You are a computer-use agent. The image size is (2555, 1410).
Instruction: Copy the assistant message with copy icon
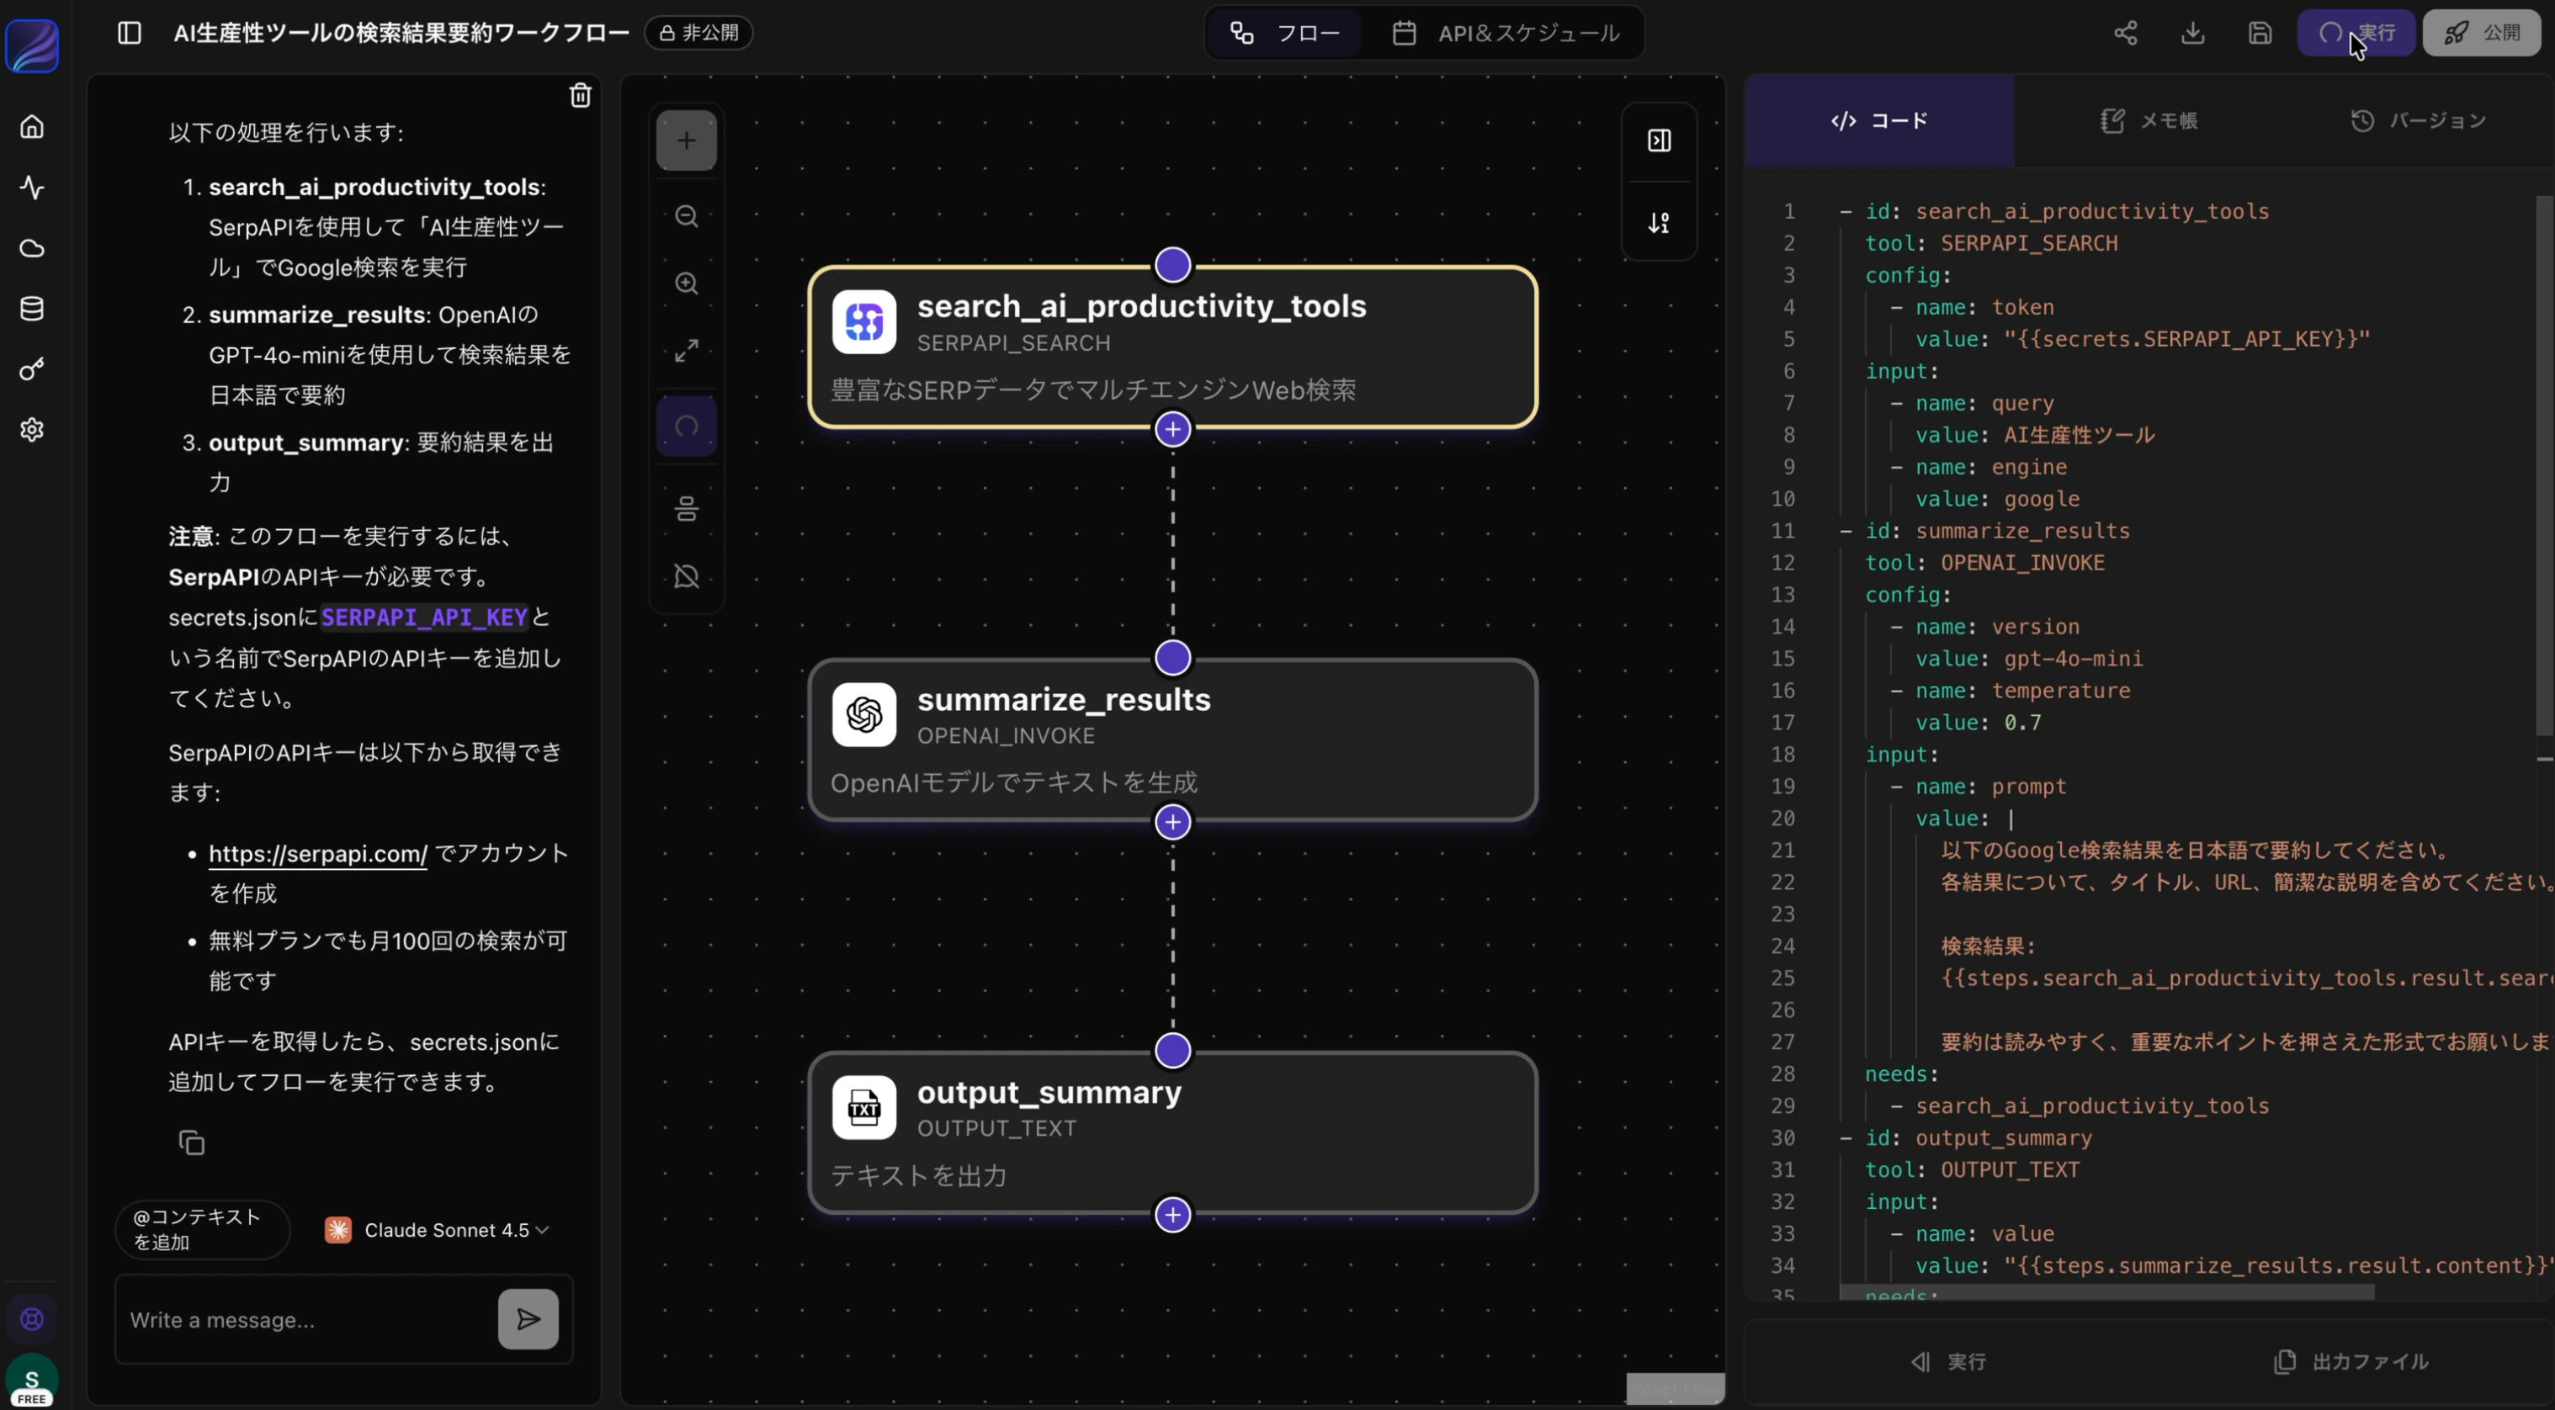tap(191, 1143)
